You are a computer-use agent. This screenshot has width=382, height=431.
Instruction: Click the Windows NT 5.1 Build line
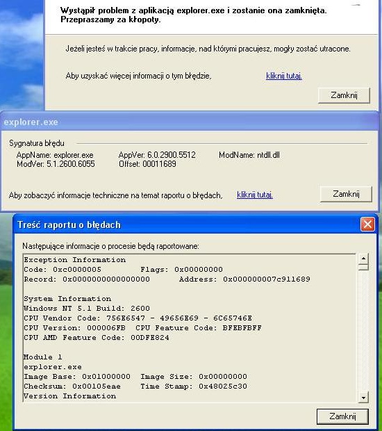coord(87,309)
